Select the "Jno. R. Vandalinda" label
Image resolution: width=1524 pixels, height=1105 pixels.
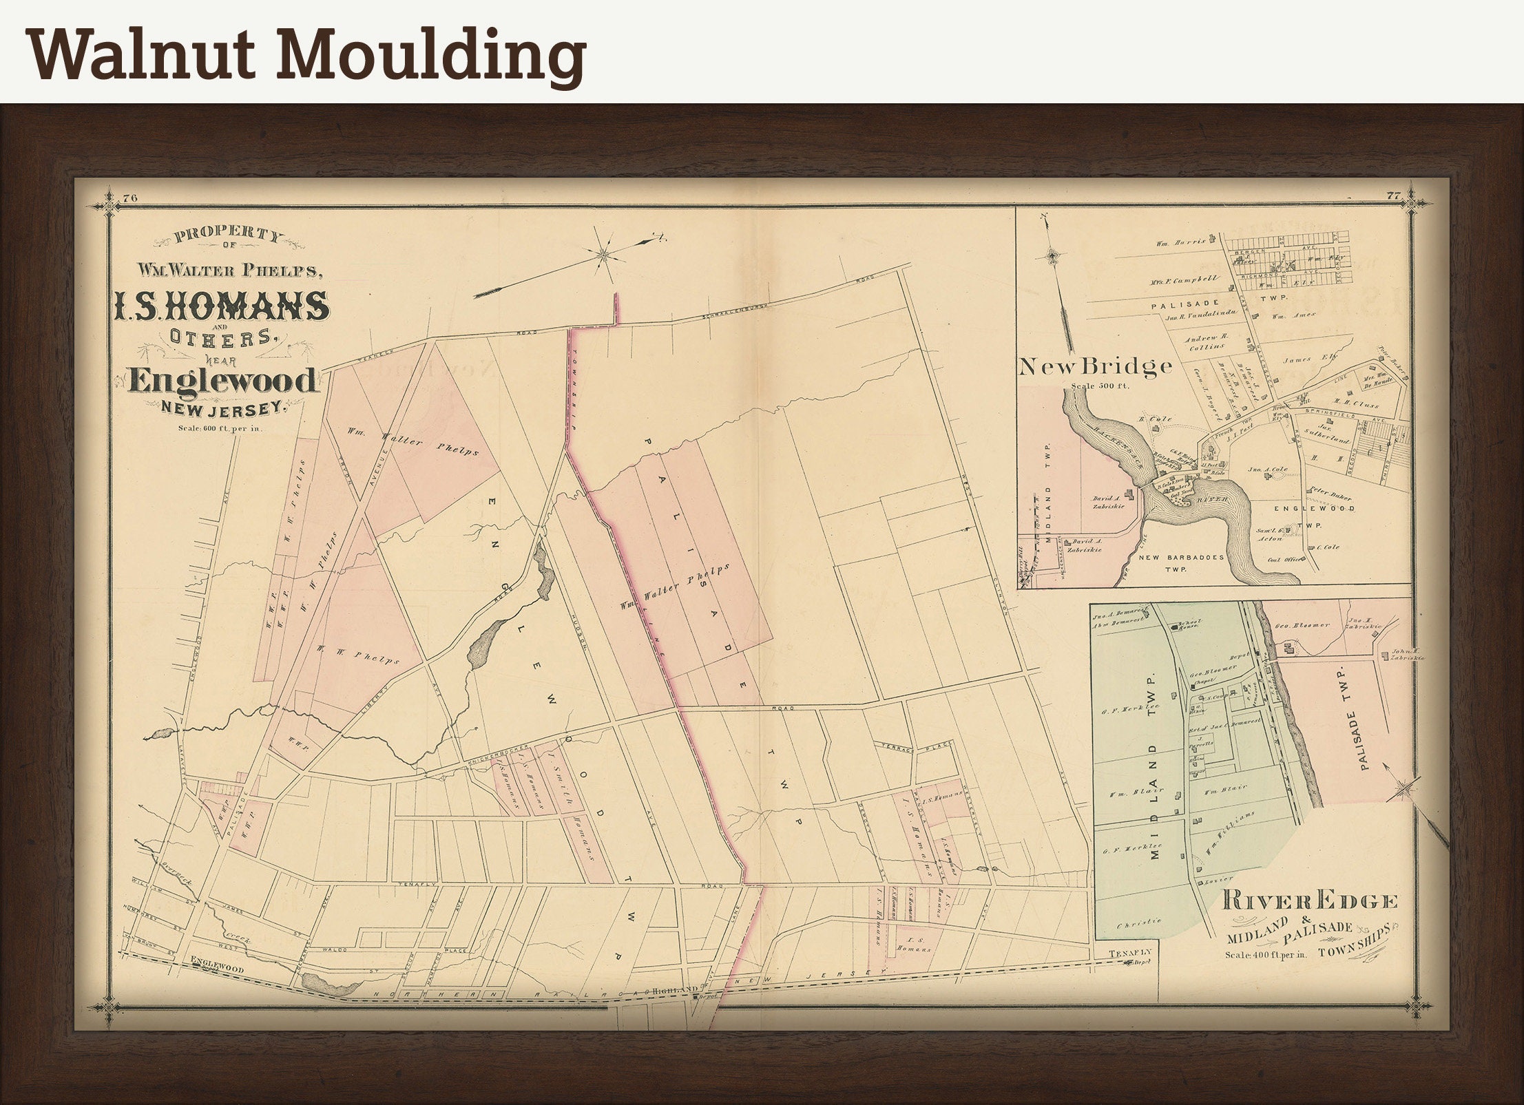[1200, 317]
